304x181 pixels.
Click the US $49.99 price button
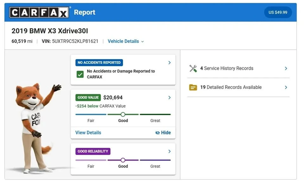[278, 12]
